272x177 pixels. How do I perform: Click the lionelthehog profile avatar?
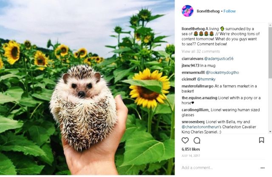pos(187,11)
